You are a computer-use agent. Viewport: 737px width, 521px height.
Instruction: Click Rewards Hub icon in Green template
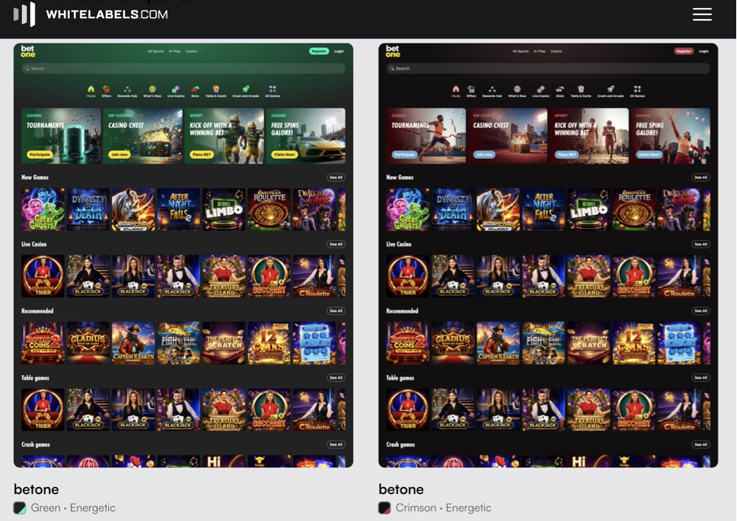point(127,89)
